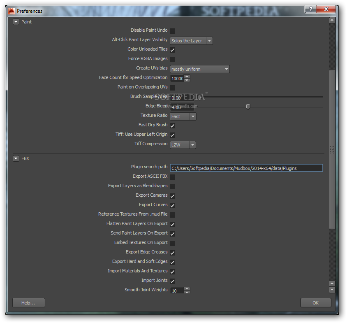Decrease Smooth Joint Weights value
Image resolution: width=347 pixels, height=323 pixels.
tap(187, 293)
